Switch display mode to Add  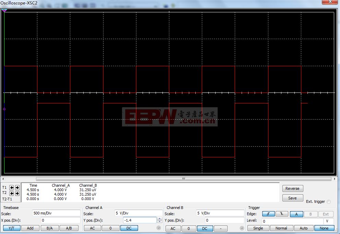tap(30, 228)
